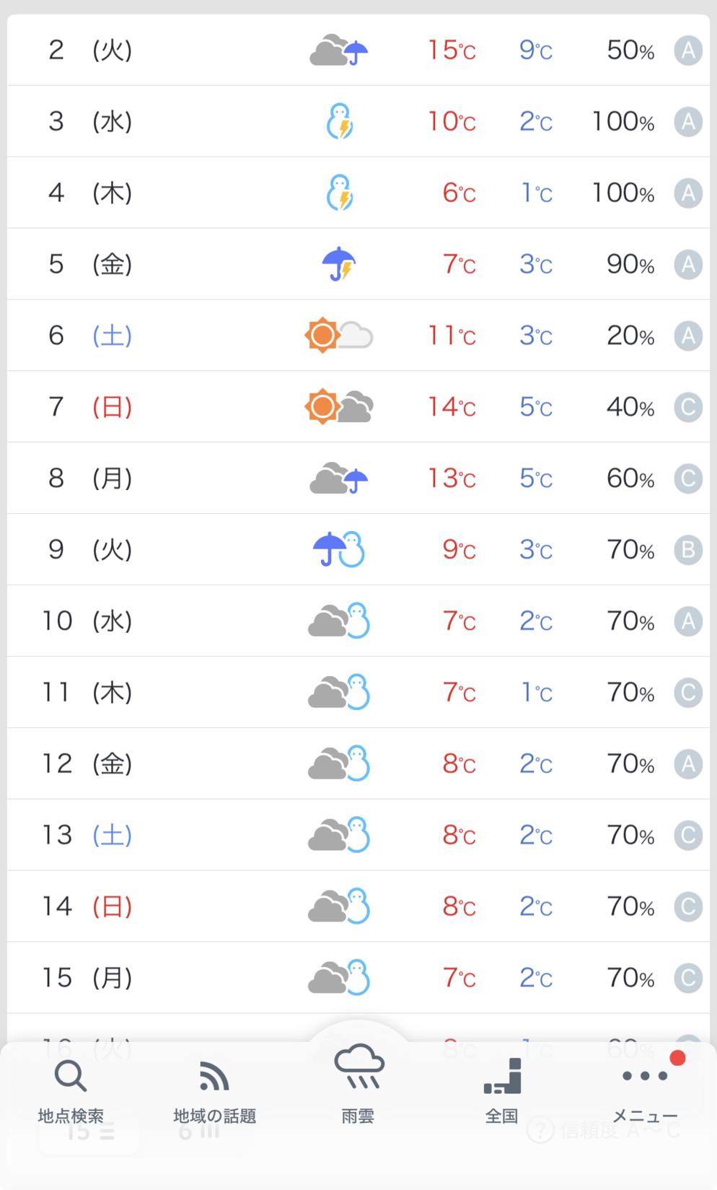Tap the thunder-snow icon for the 3rd
Screen dimensions: 717x1190
[x=340, y=121]
